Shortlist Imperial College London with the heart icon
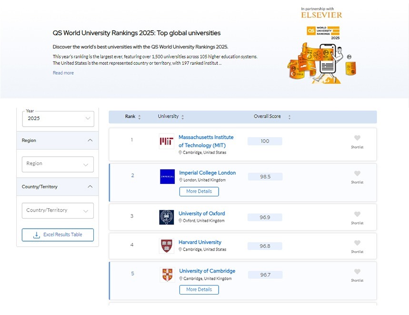 [357, 173]
